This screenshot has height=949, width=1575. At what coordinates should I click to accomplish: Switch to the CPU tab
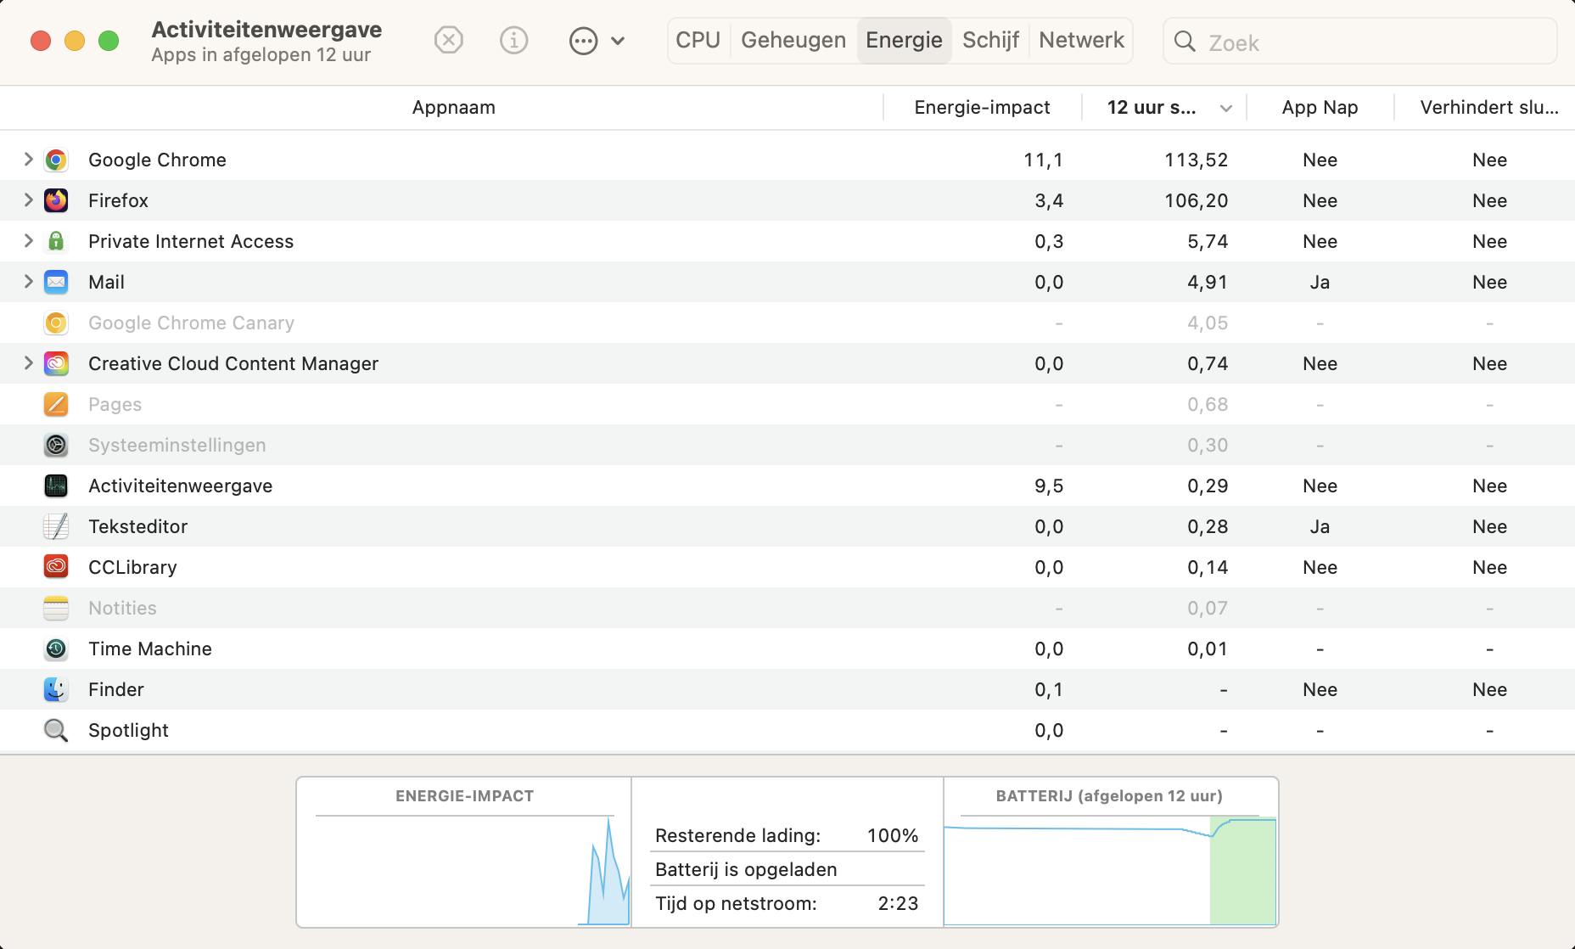click(698, 40)
